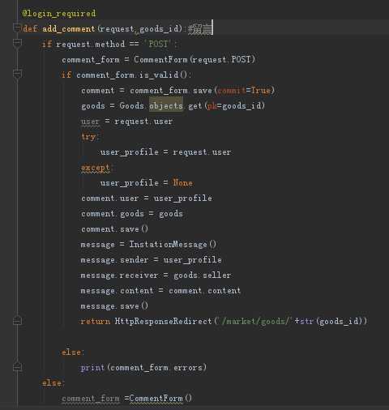
Task: Click the str(goods_id) expression
Action: pyautogui.click(x=331, y=321)
